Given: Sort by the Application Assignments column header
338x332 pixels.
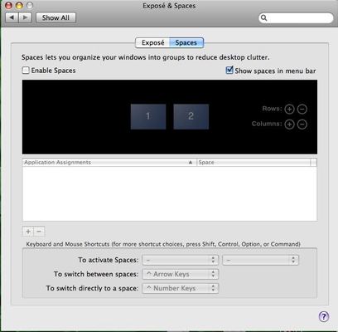Looking at the screenshot, I should tap(109, 163).
